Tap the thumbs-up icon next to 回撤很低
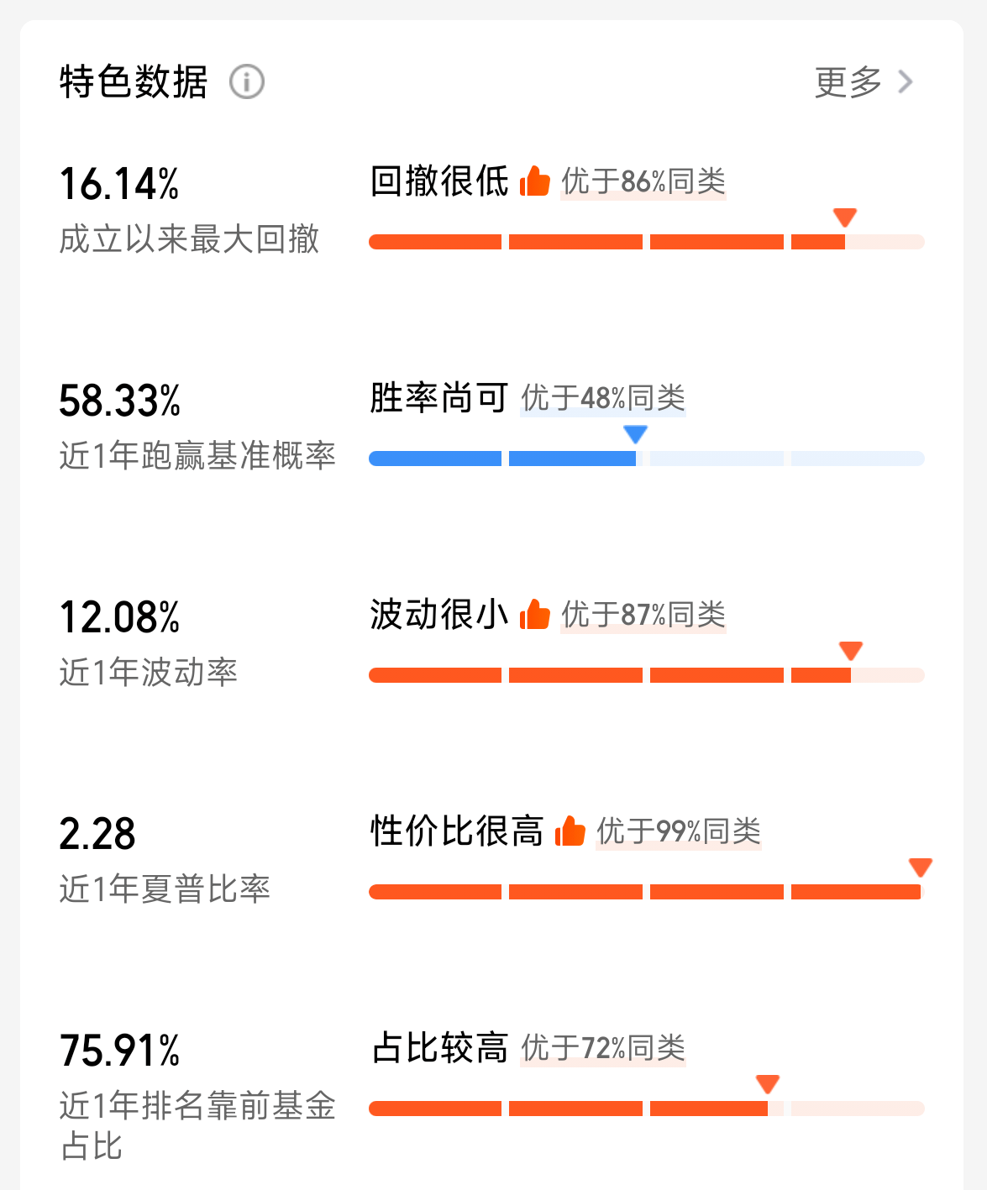The image size is (987, 1190). coord(534,181)
